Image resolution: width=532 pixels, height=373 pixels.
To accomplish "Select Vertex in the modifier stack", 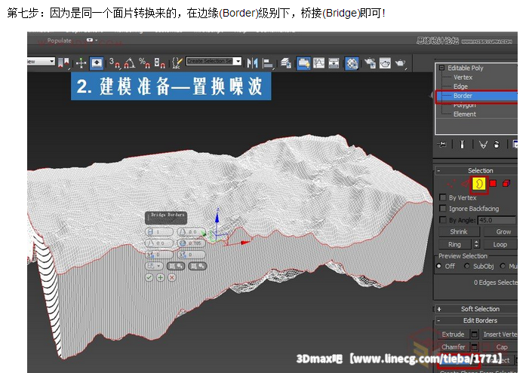I will coord(463,78).
